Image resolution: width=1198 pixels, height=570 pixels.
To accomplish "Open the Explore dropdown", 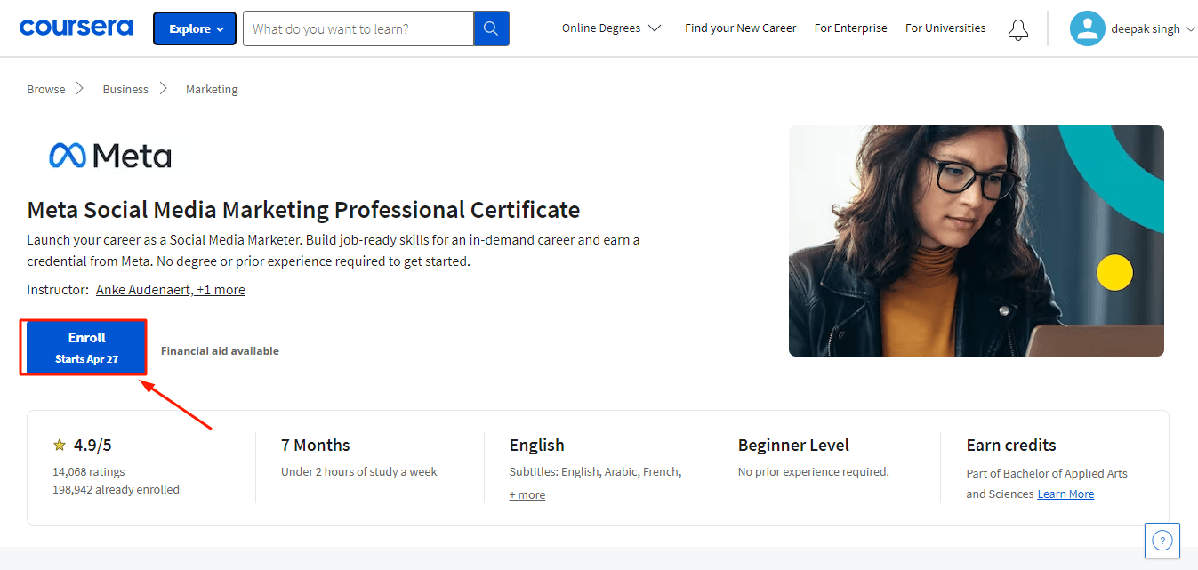I will (195, 28).
